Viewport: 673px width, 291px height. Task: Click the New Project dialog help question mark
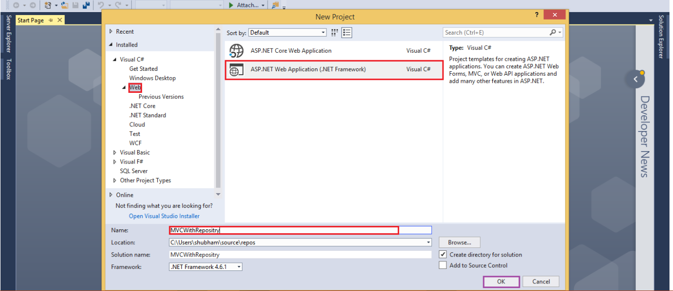[x=537, y=15]
